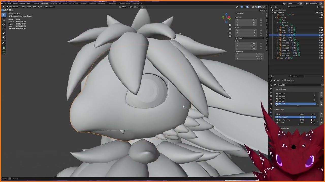Open the Tool properties tab icon

click(271, 81)
